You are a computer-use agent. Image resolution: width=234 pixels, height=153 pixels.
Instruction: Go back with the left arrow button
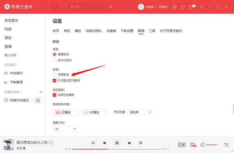click(55, 7)
